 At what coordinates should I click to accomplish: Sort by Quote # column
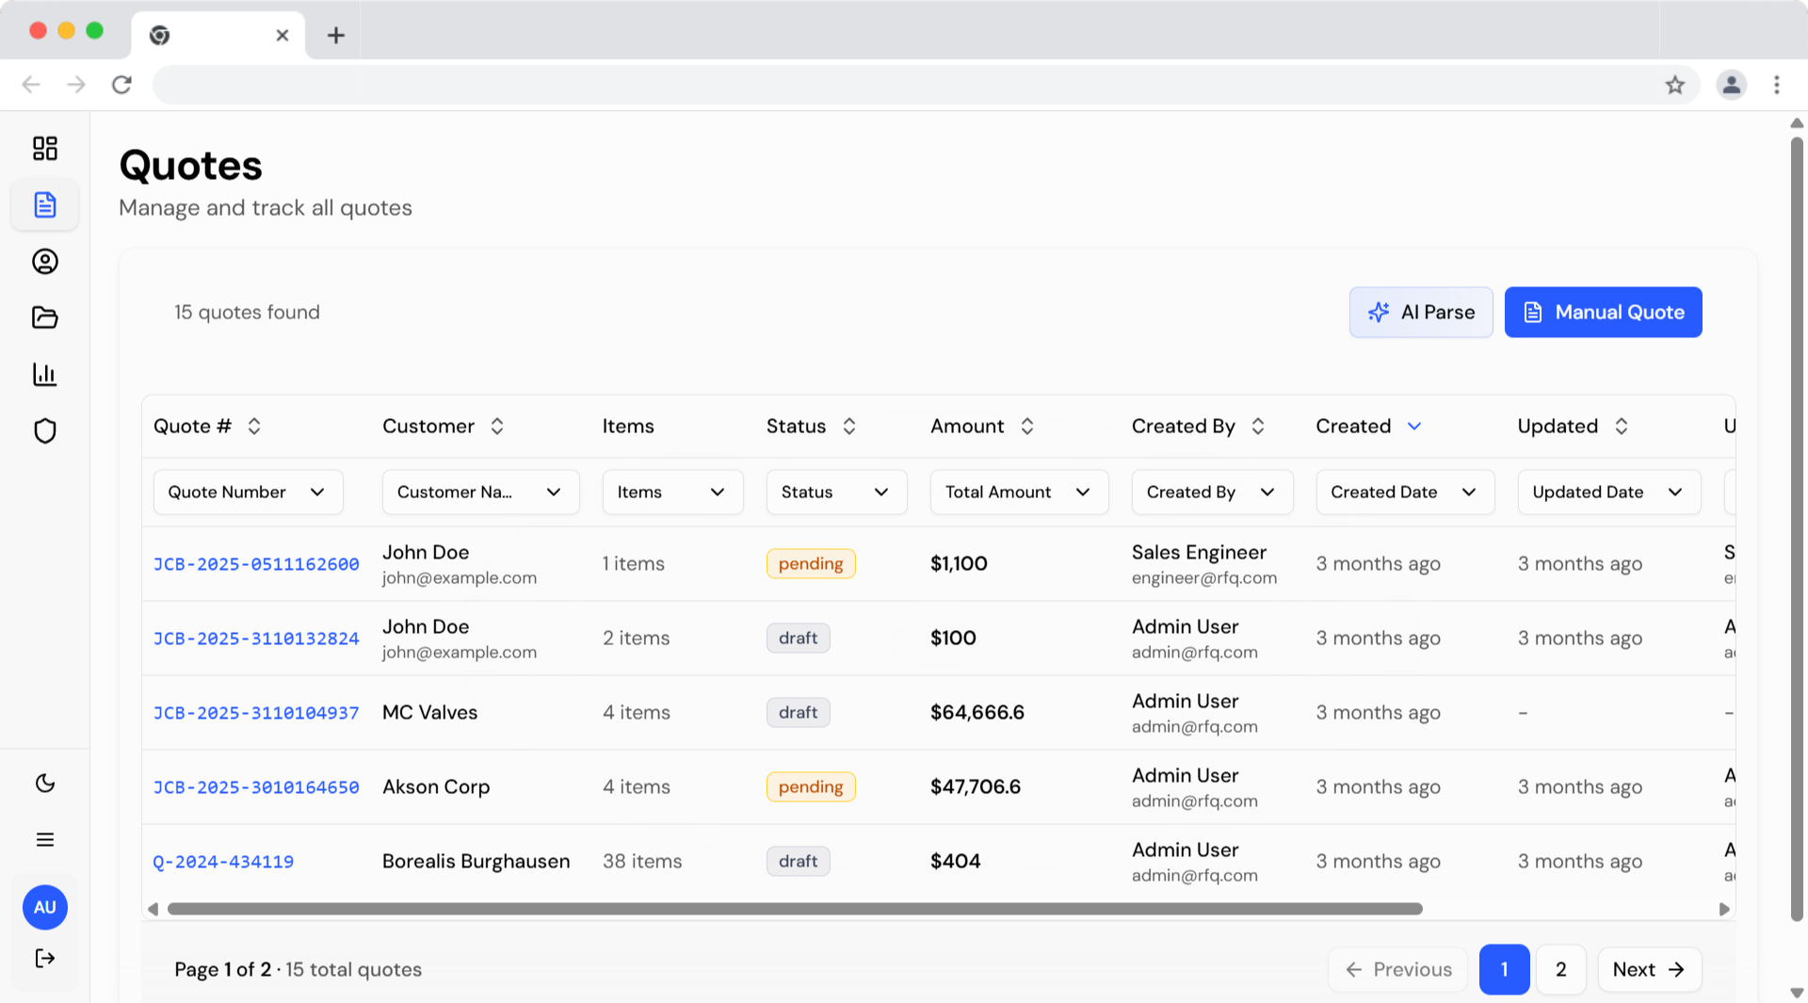[x=254, y=426]
